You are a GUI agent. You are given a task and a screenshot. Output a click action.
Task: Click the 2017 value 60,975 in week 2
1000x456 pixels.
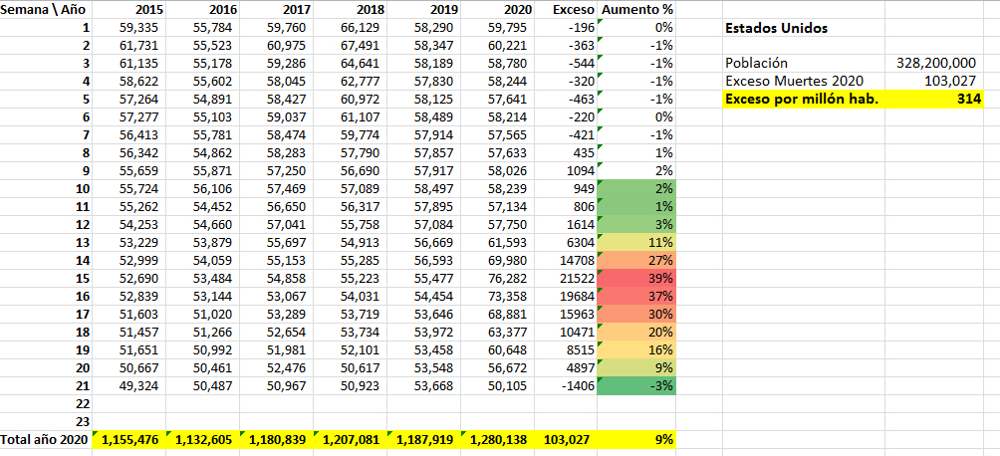(276, 46)
